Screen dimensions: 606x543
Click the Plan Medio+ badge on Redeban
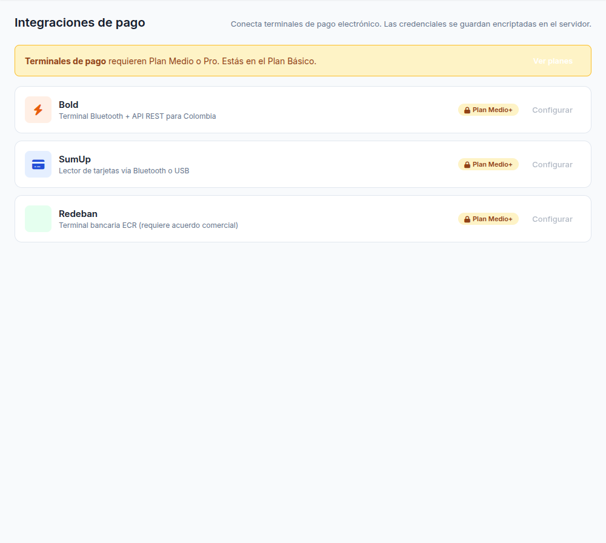click(488, 219)
